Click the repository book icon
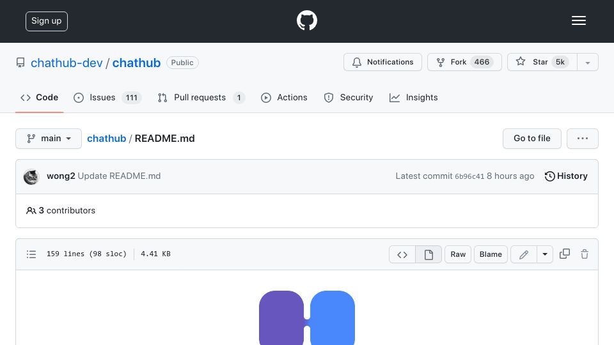This screenshot has height=345, width=614. 20,63
